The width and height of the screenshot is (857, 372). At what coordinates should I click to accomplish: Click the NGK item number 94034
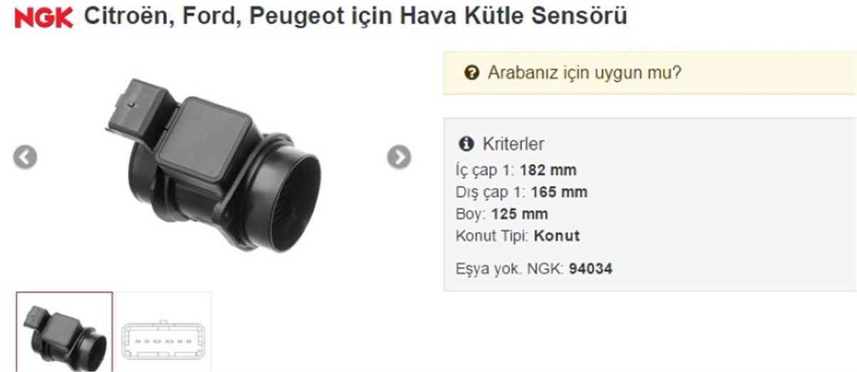coord(591,269)
